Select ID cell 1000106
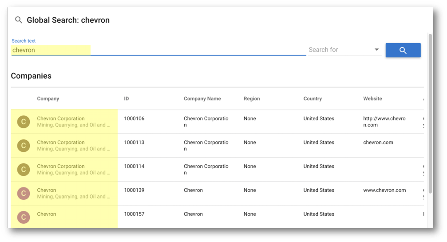This screenshot has height=242, width=447. tap(134, 119)
